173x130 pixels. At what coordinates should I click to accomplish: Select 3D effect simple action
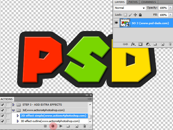click(54, 115)
